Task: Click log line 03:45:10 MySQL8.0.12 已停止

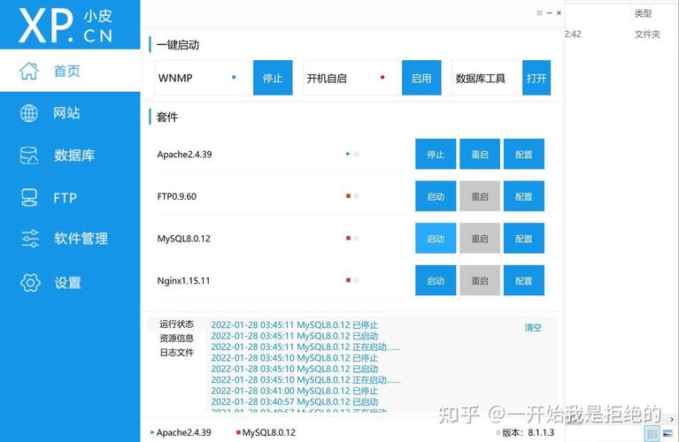Action: point(295,358)
